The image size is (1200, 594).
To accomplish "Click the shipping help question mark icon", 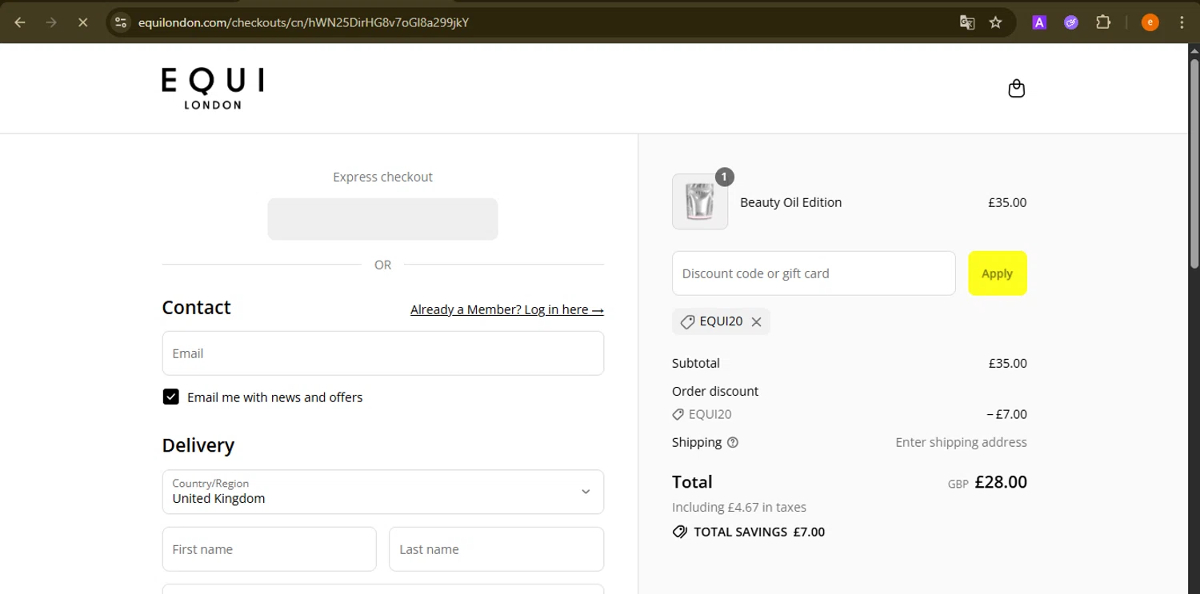I will (x=733, y=442).
